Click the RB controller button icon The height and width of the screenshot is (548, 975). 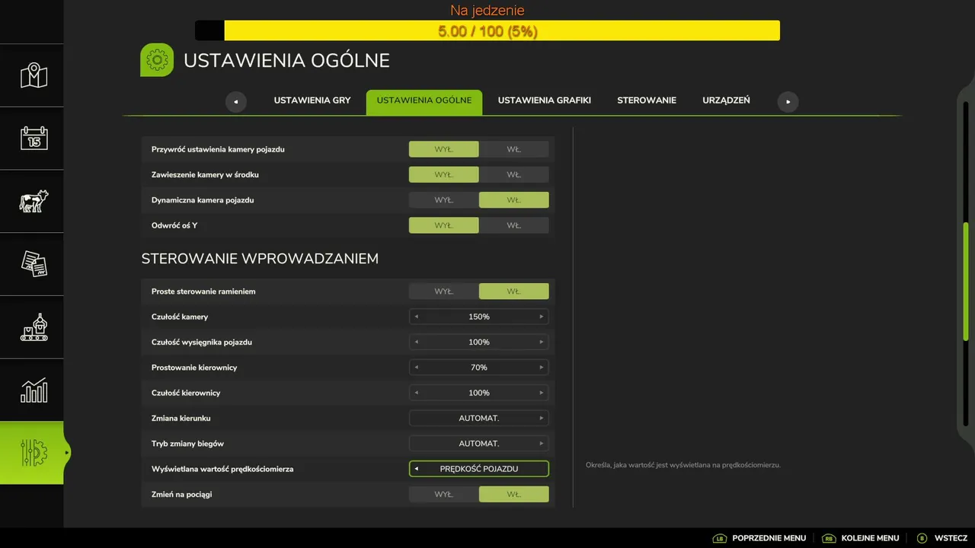pyautogui.click(x=829, y=538)
